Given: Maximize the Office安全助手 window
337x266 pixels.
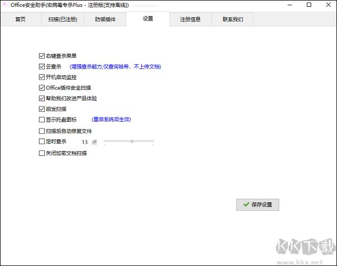Looking at the screenshot, I should tap(309, 5).
